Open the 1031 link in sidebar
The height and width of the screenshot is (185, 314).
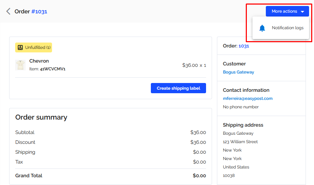(244, 46)
